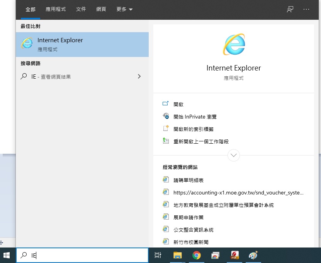Viewport: 321px width, 263px height.
Task: Click the magnifier icon in the search box
Action: (x=24, y=255)
